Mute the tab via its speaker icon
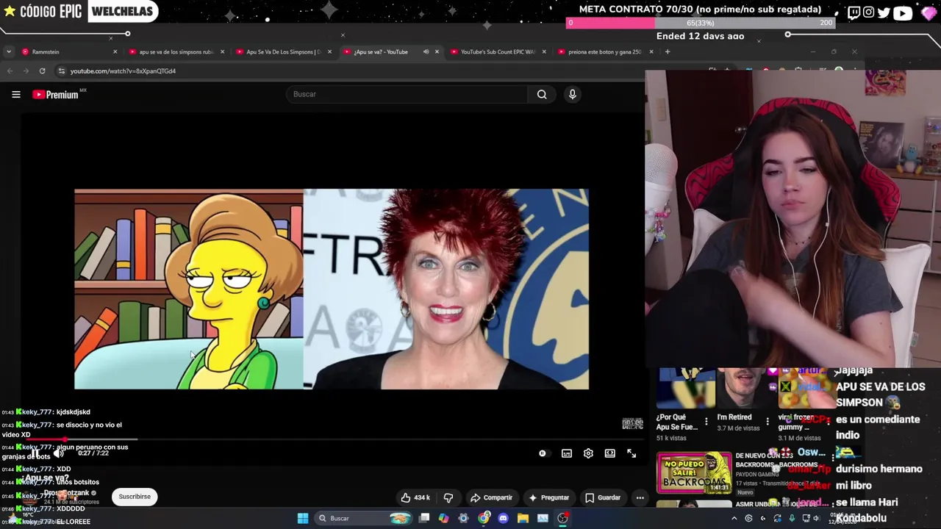The image size is (941, 529). tap(426, 52)
